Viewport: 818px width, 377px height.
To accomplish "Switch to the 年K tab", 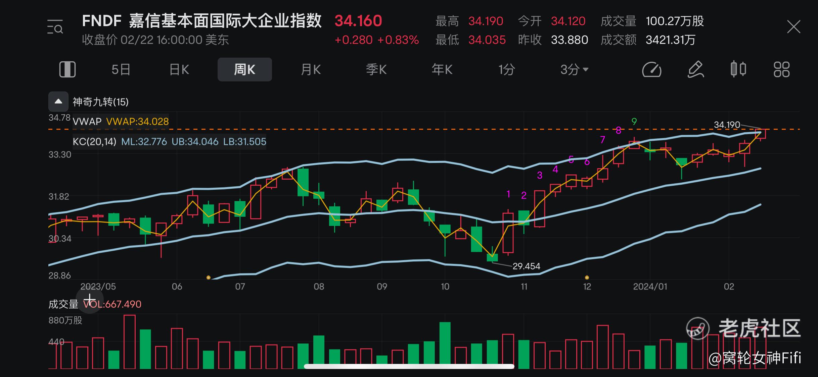I will (x=442, y=70).
